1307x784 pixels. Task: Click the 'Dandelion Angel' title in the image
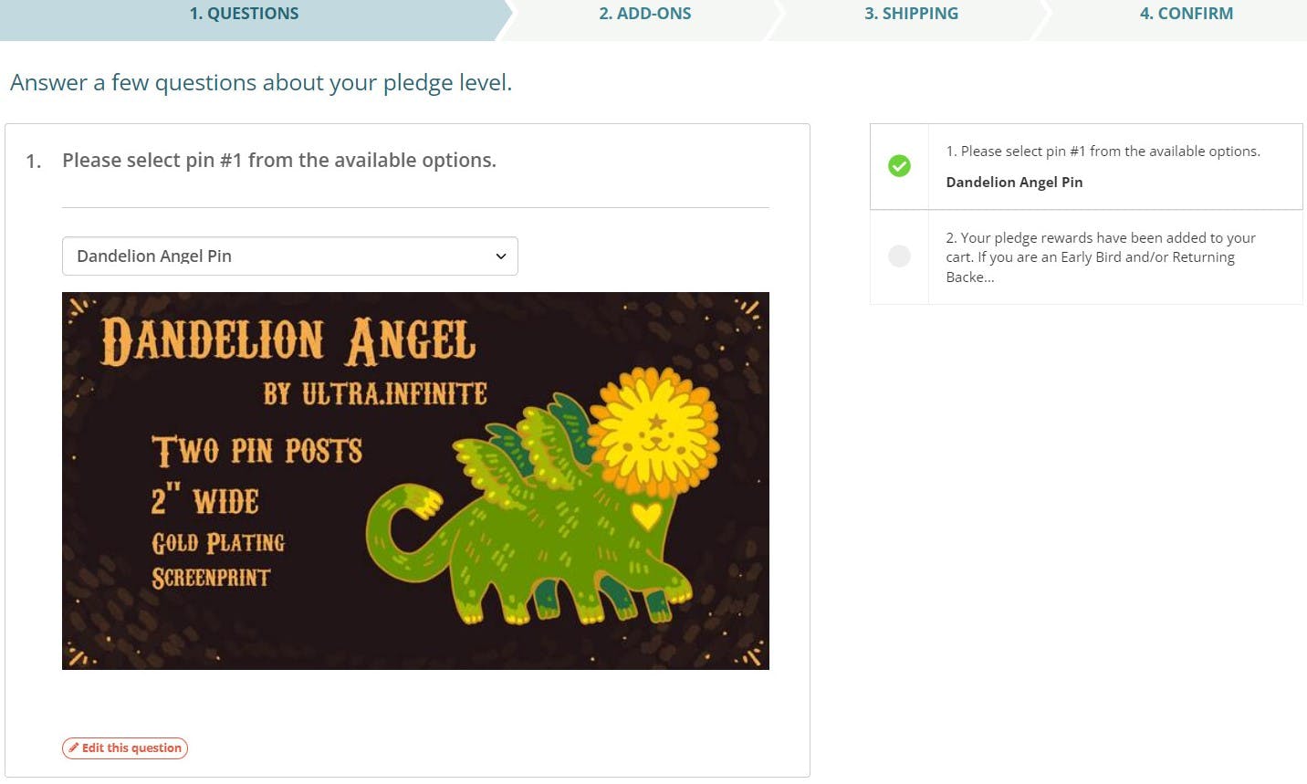coord(288,341)
